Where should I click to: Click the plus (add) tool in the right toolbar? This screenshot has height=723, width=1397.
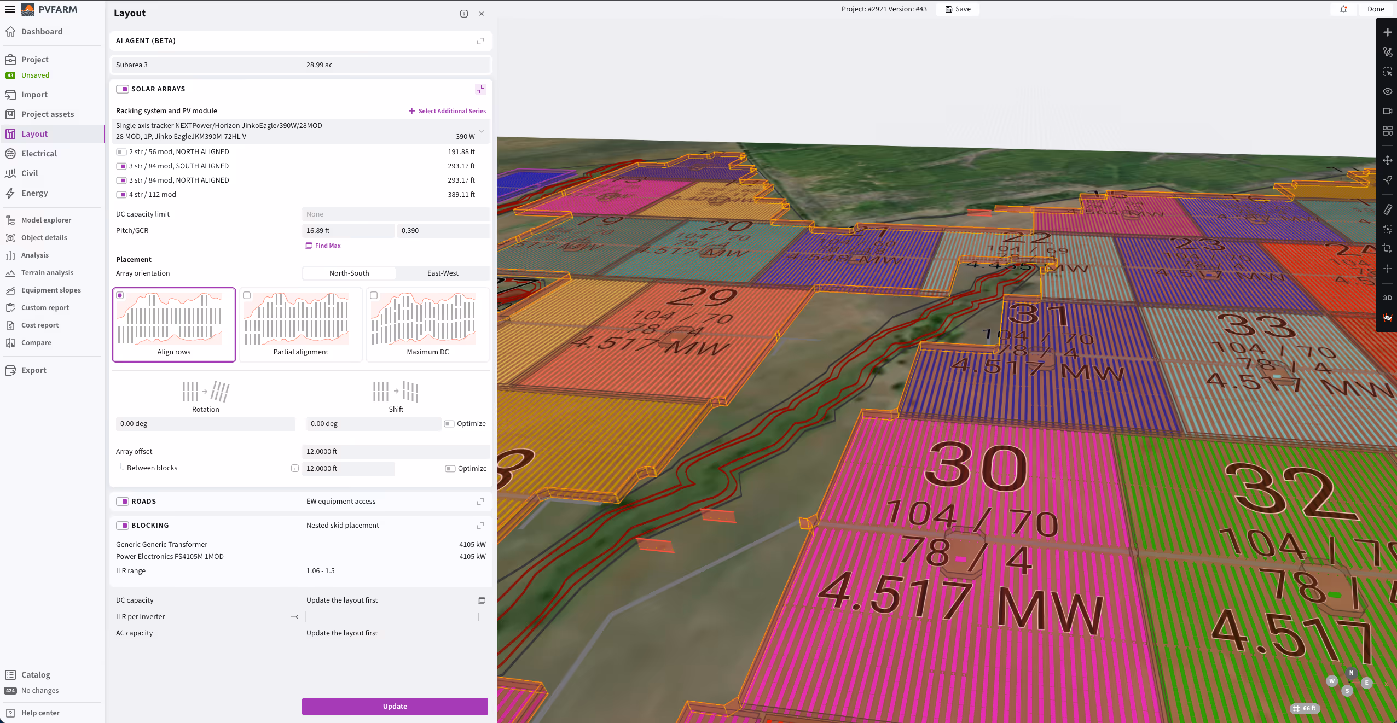[x=1387, y=33]
